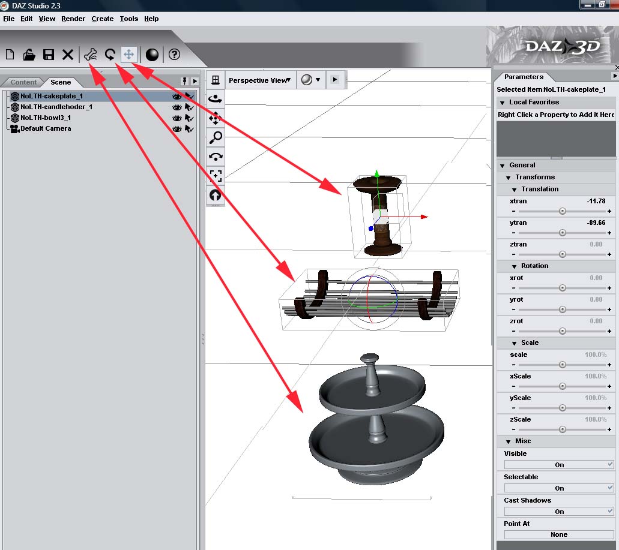Select the bank camera curved-arrow icon

point(216,157)
